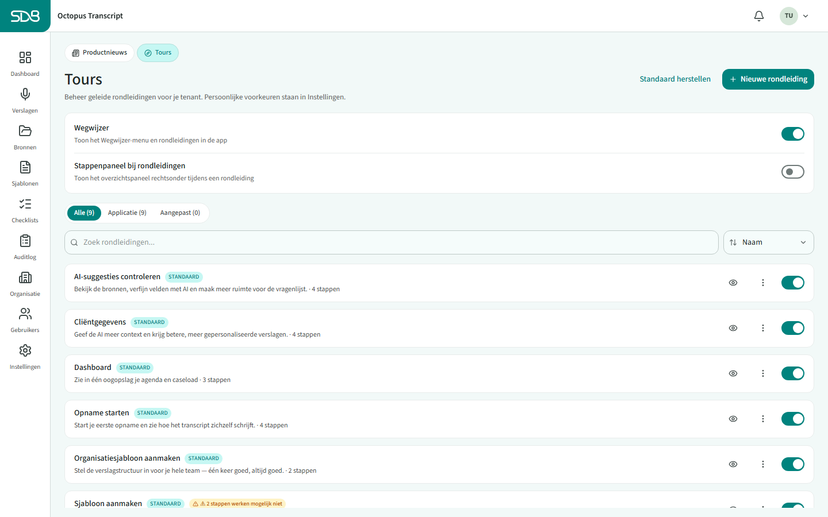Disable the Wegwijzer toggle
The width and height of the screenshot is (828, 517).
tap(792, 134)
